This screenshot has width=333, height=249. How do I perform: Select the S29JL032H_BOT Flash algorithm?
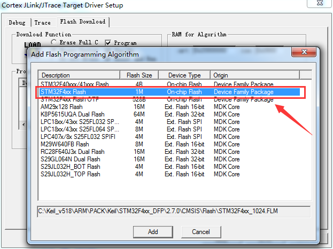pyautogui.click(x=169, y=167)
